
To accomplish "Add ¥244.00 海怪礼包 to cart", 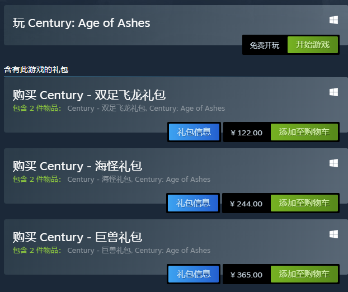I will (x=304, y=203).
